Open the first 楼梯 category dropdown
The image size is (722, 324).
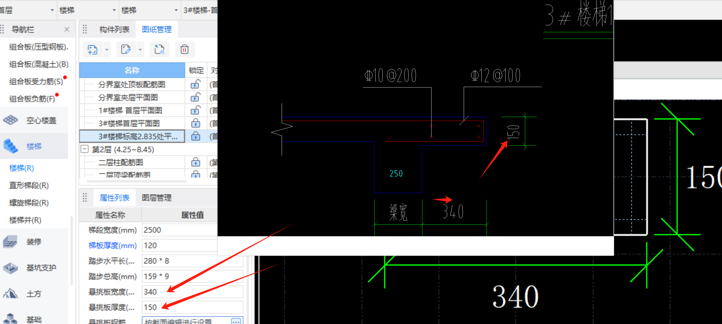(114, 10)
